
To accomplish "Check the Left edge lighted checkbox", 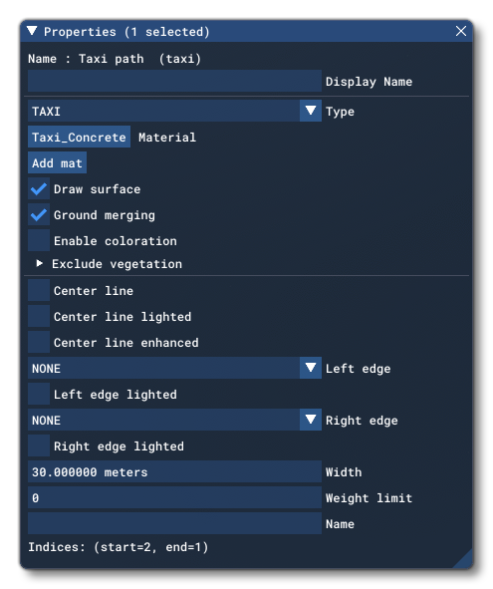I will point(39,394).
